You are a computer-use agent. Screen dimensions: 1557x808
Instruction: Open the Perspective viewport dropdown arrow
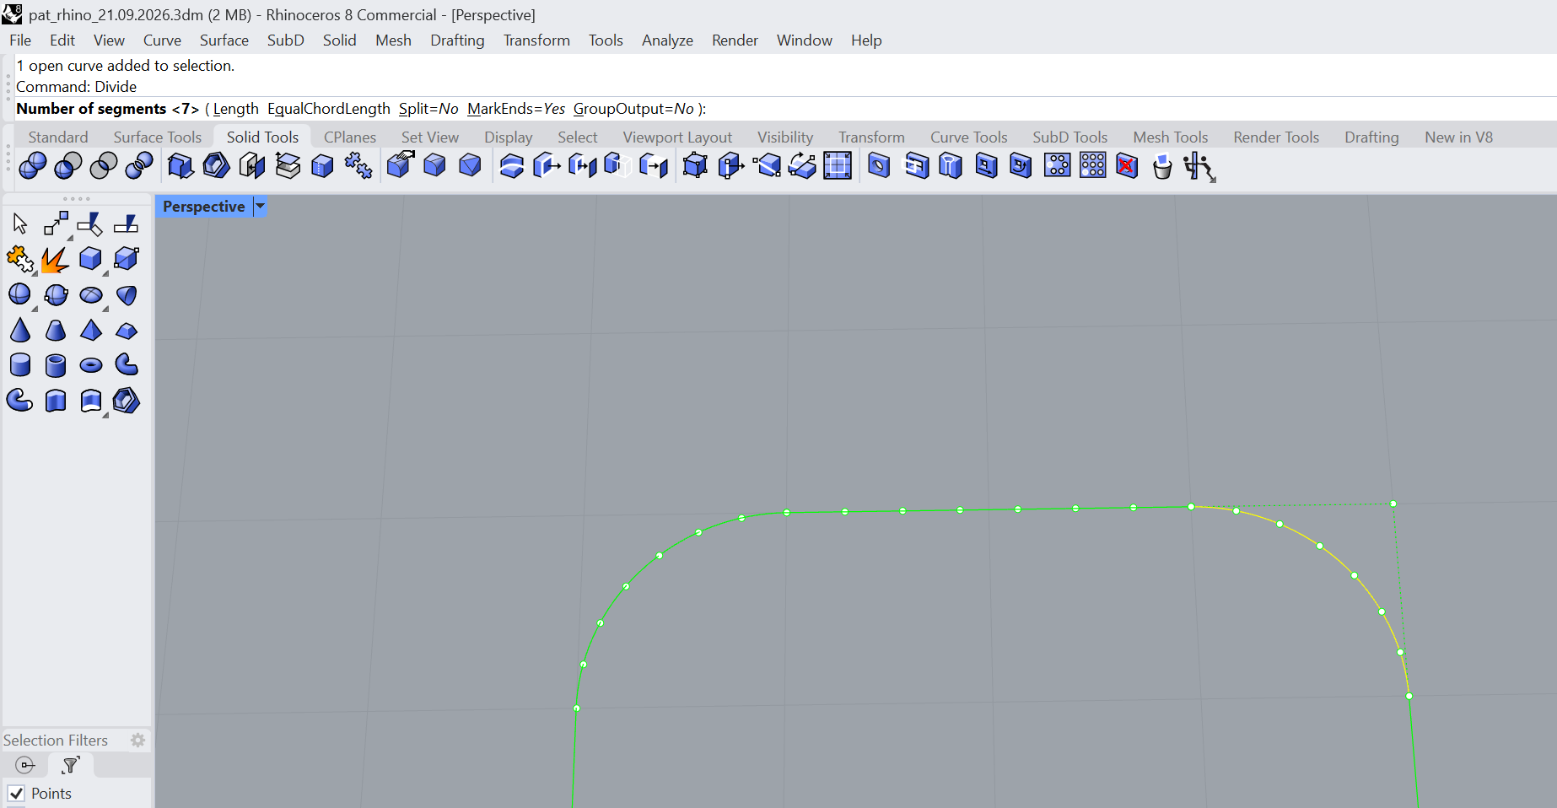click(261, 207)
